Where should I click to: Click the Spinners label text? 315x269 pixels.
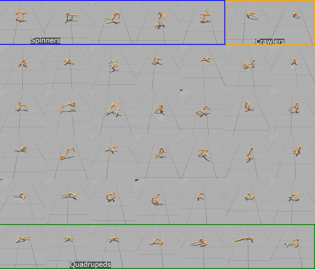coord(45,40)
